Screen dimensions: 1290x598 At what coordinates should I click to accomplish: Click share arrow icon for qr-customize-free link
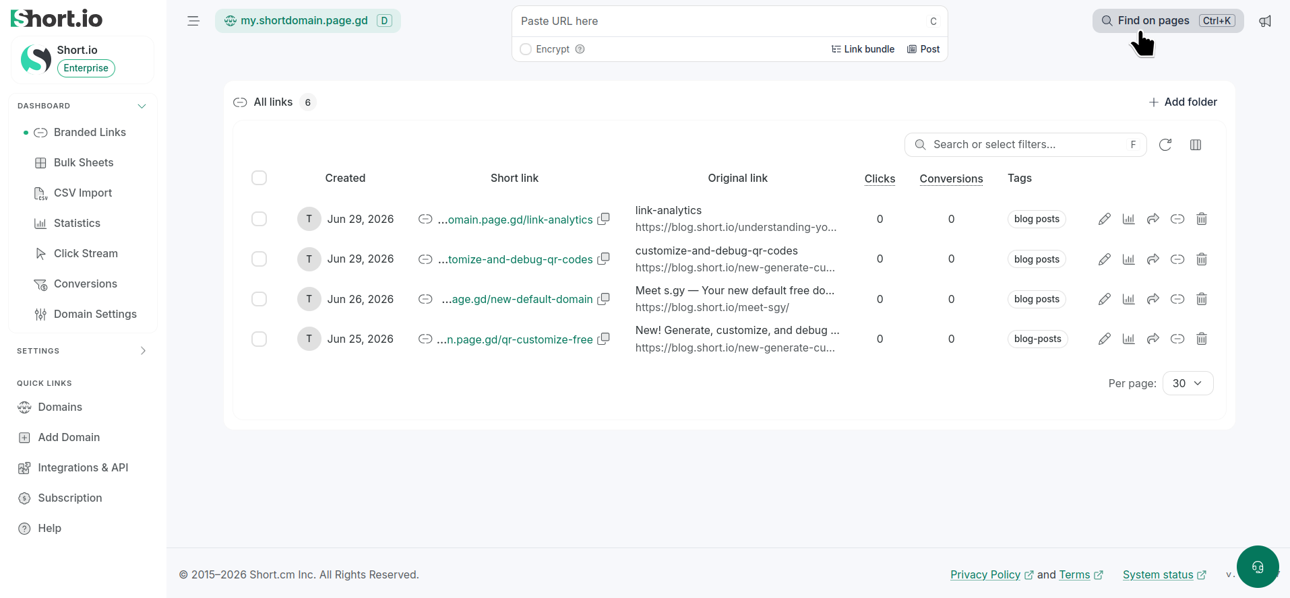coord(1153,339)
